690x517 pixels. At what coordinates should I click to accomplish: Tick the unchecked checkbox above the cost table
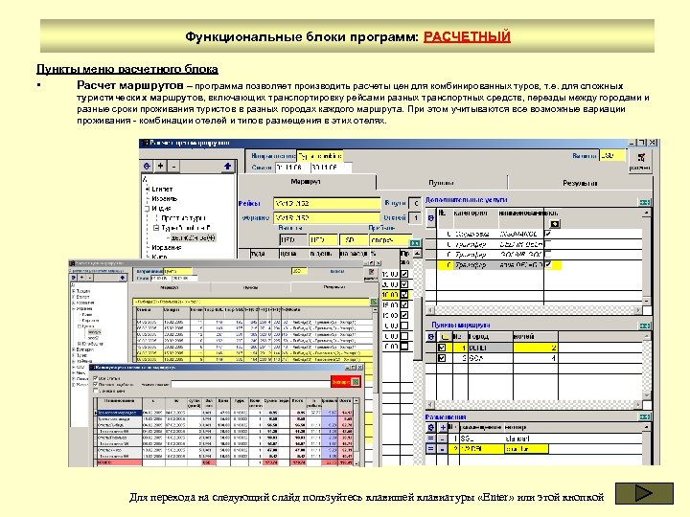[x=96, y=391]
